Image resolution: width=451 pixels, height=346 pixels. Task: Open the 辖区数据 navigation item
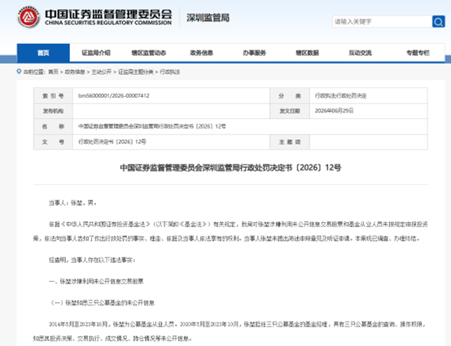pyautogui.click(x=307, y=53)
